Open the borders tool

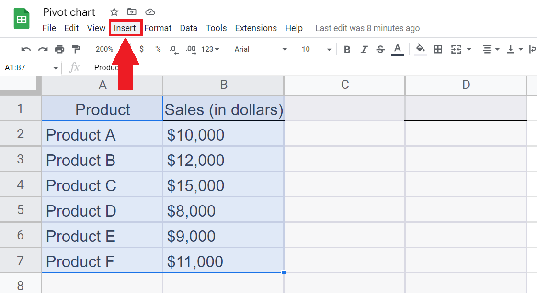click(x=438, y=49)
